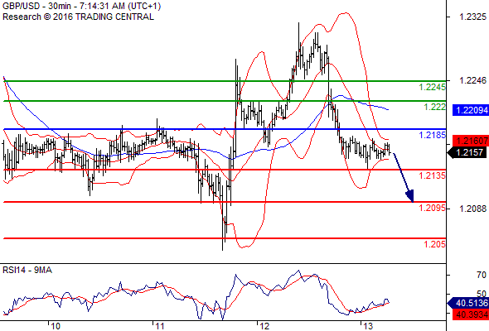The width and height of the screenshot is (489, 331).
Task: Click the red RSI MA tag 40.3934
Action: tap(471, 314)
